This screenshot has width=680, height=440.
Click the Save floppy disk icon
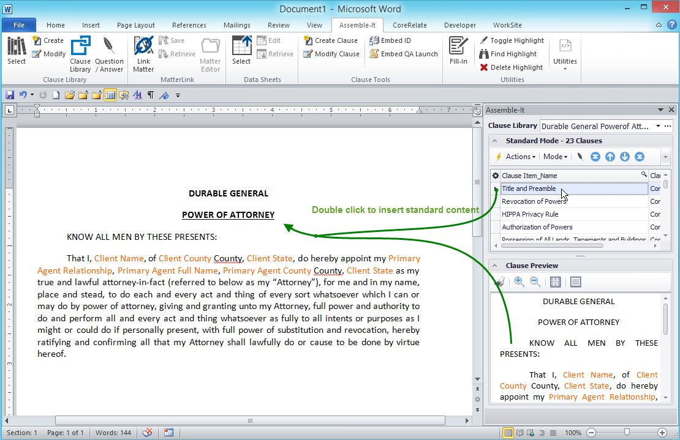click(x=10, y=95)
